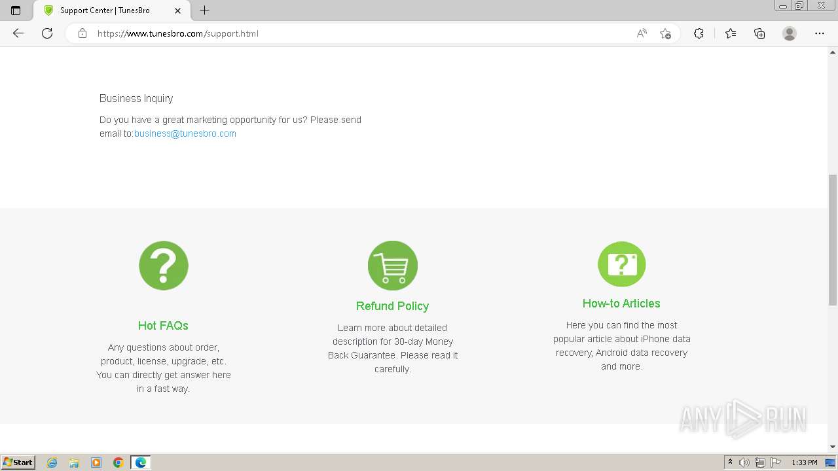Launch Google Chrome from taskbar
The height and width of the screenshot is (471, 838).
[x=118, y=462]
